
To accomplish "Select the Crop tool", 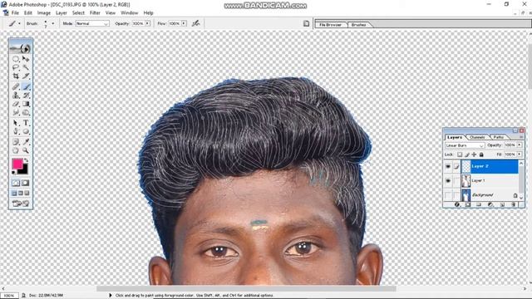I will click(x=16, y=76).
